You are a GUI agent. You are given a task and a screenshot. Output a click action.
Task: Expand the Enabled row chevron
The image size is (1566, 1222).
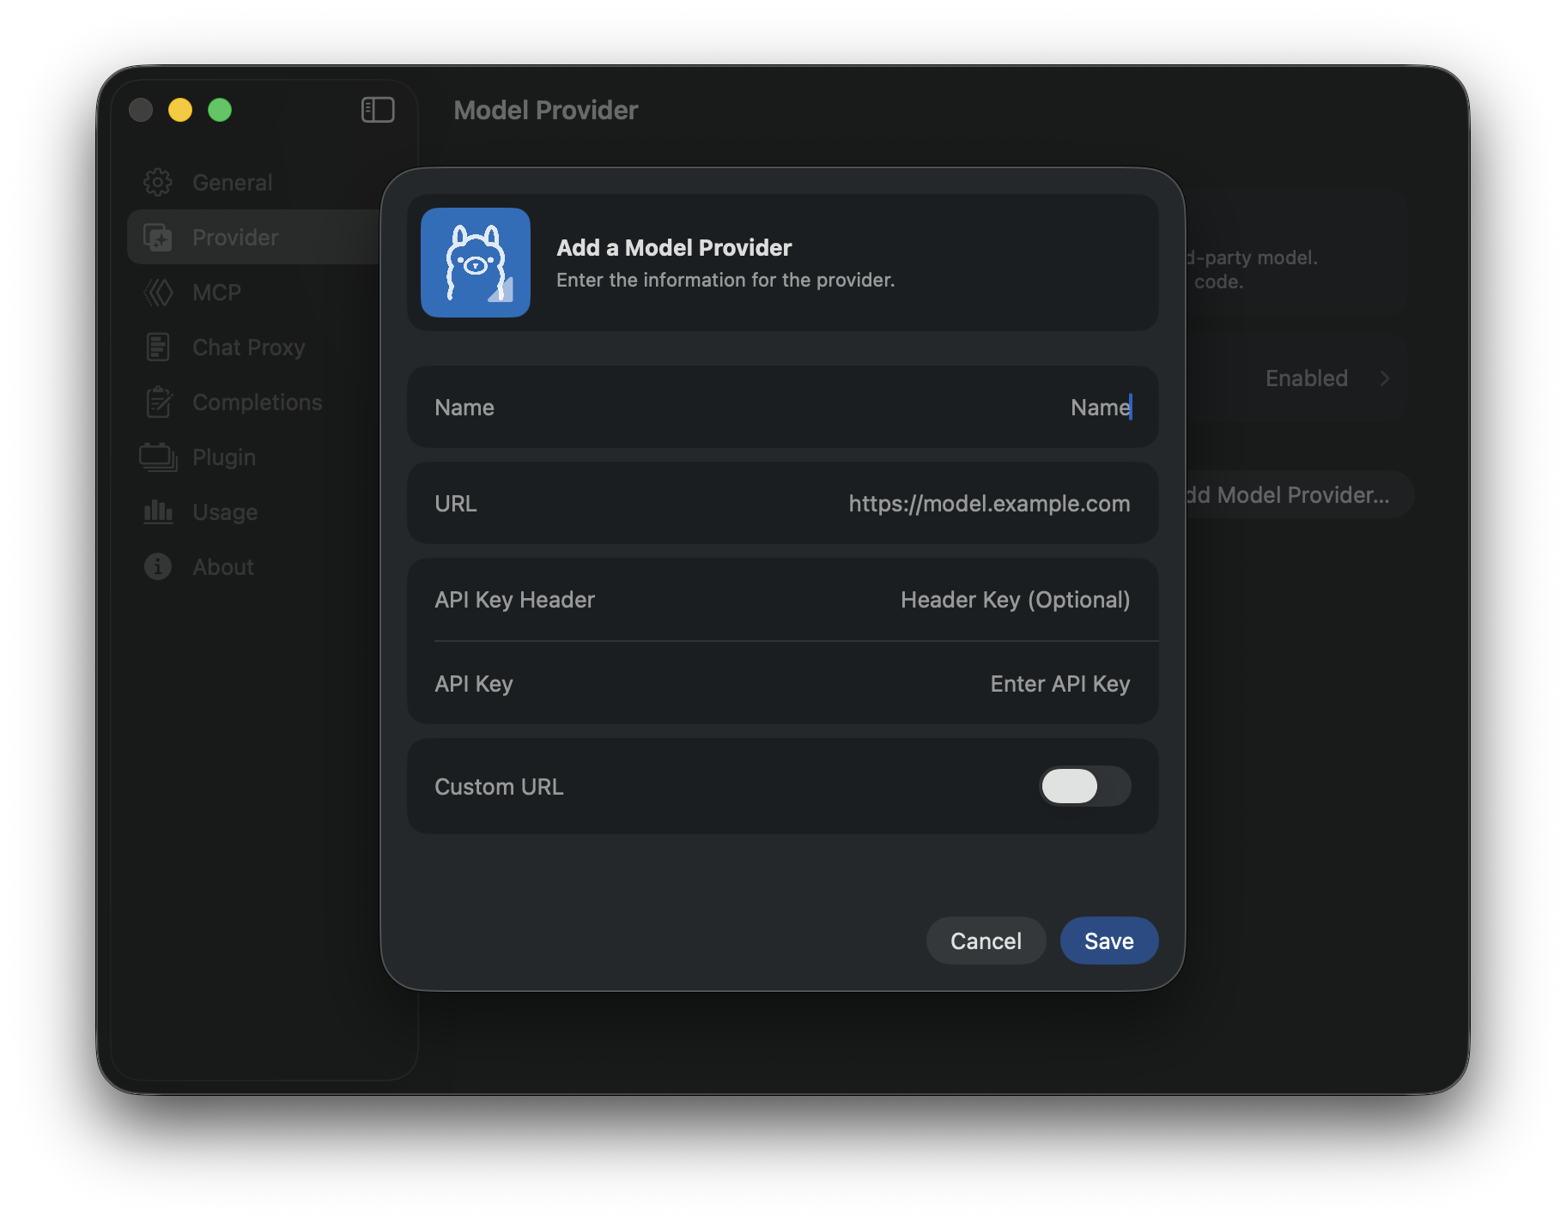[x=1385, y=378]
